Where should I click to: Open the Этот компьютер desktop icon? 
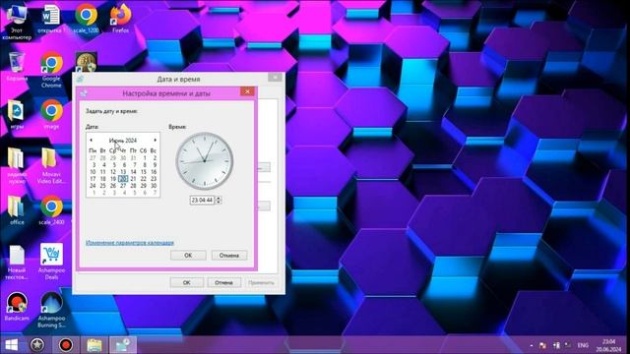tap(17, 22)
